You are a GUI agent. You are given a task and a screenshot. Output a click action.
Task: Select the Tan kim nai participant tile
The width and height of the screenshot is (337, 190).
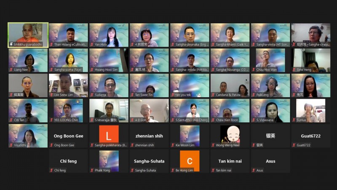[230, 161]
